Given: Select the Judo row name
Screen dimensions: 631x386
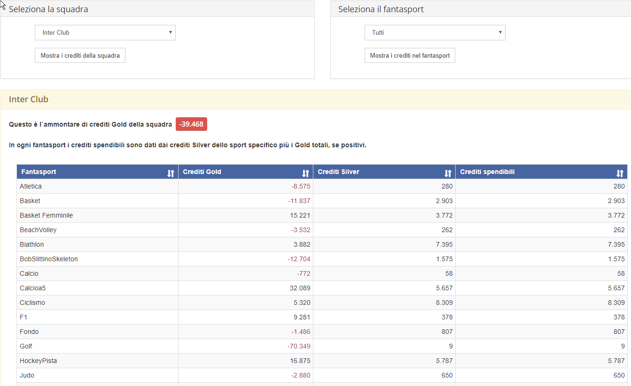Looking at the screenshot, I should (27, 375).
